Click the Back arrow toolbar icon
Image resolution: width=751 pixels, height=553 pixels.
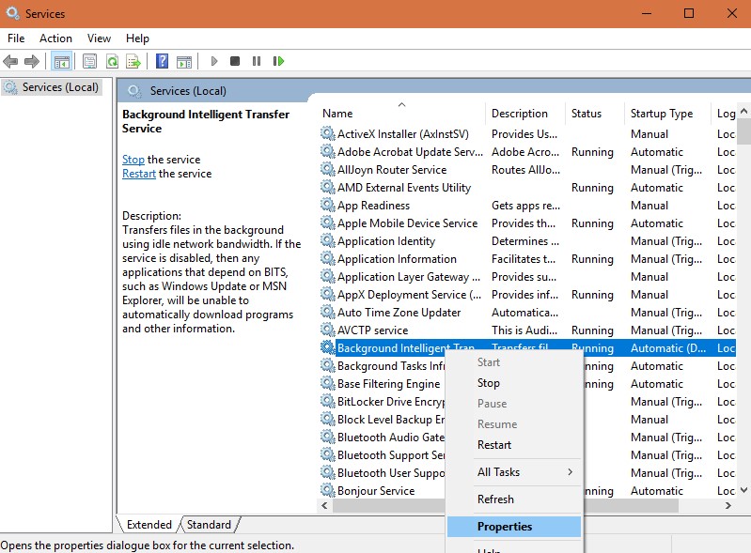click(x=10, y=62)
